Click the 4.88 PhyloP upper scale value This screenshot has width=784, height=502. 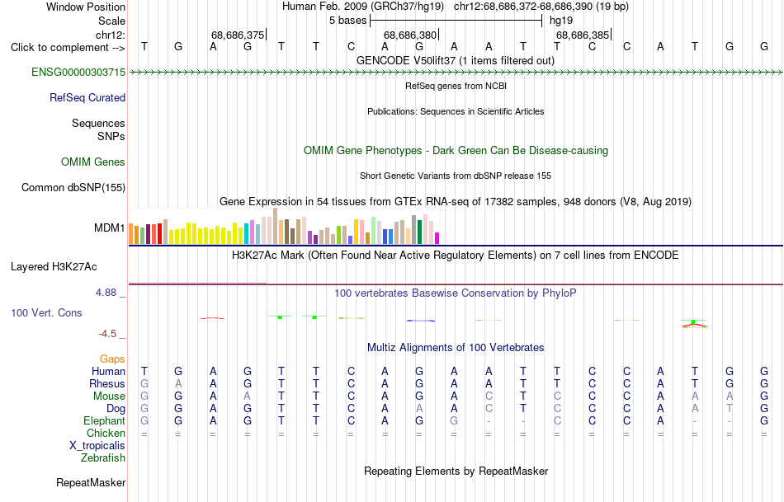pos(106,293)
